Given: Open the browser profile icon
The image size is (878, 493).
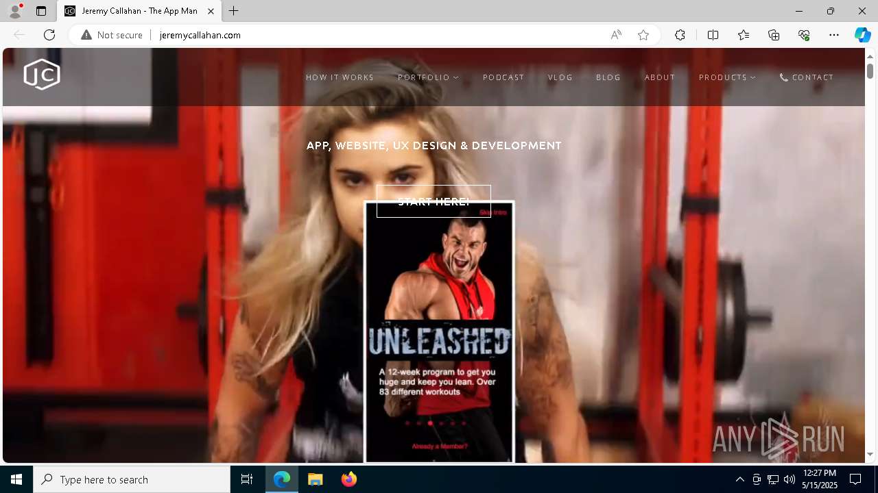Looking at the screenshot, I should click(x=14, y=11).
